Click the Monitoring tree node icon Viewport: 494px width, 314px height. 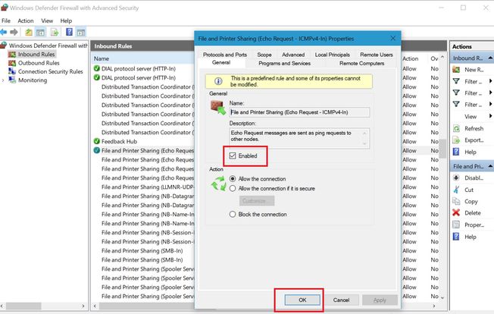(x=12, y=80)
